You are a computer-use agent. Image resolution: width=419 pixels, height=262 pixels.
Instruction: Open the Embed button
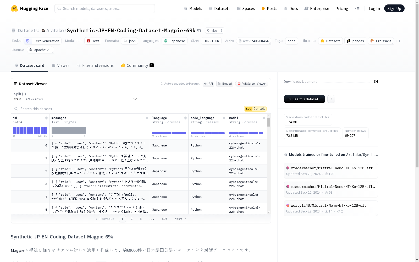[x=225, y=84]
